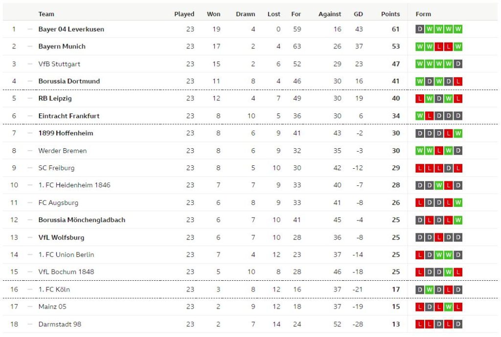
Task: Select the draw badge in SC Freiburg's form
Action: pyautogui.click(x=448, y=168)
